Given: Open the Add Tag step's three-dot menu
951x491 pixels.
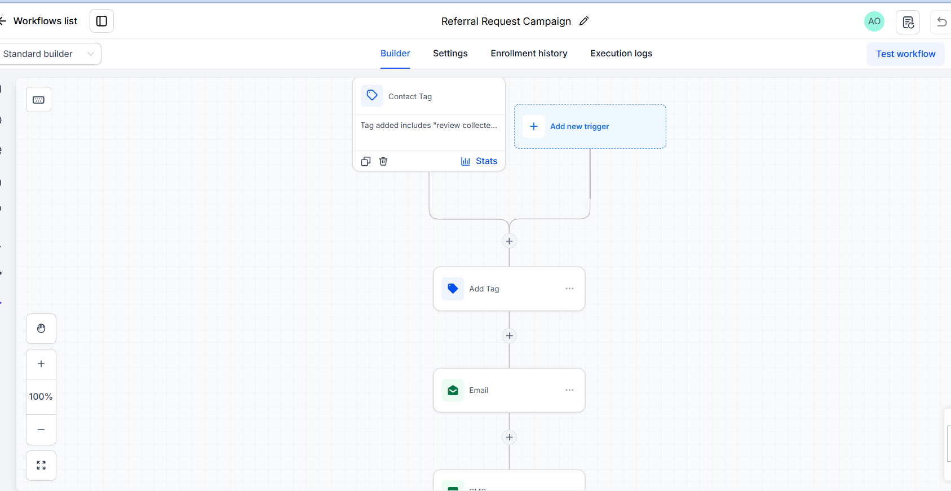Looking at the screenshot, I should tap(569, 289).
